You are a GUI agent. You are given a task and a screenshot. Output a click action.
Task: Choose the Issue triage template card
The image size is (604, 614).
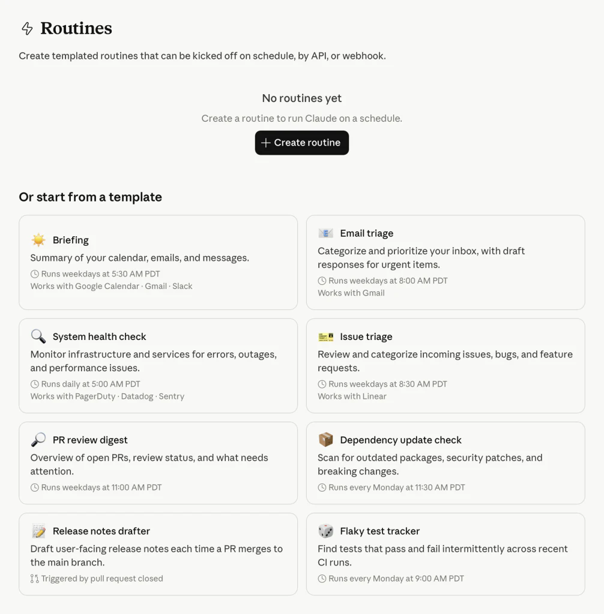(445, 366)
